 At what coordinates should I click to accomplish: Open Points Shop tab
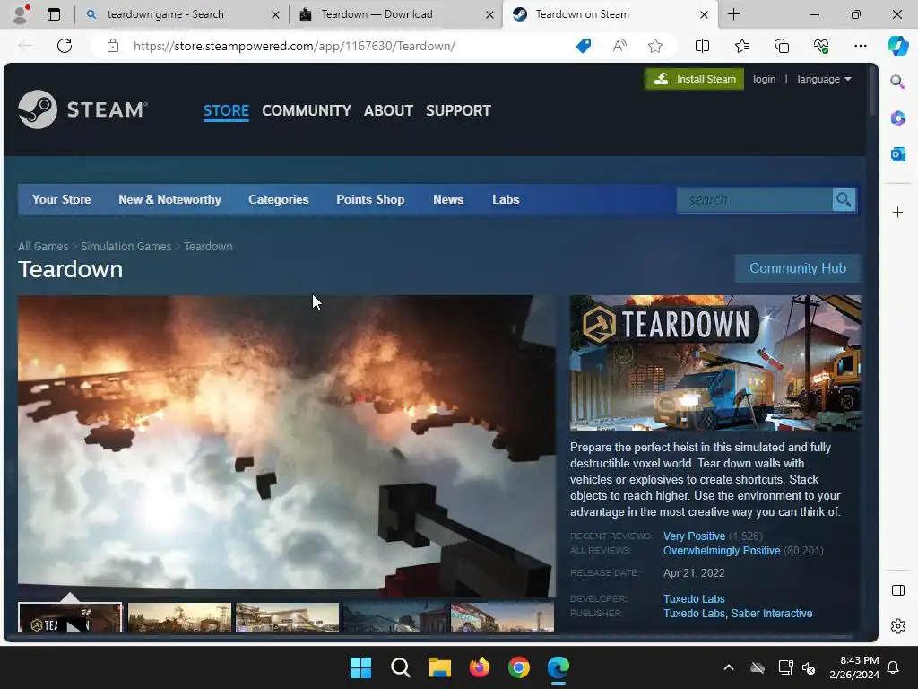coord(370,200)
